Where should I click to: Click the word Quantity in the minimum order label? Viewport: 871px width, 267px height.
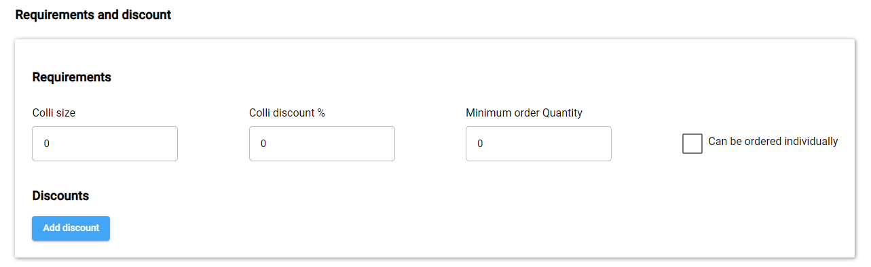(562, 113)
